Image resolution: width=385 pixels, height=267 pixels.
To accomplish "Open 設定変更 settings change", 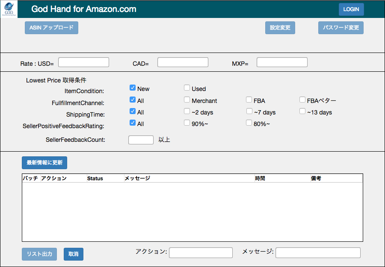I will (280, 28).
